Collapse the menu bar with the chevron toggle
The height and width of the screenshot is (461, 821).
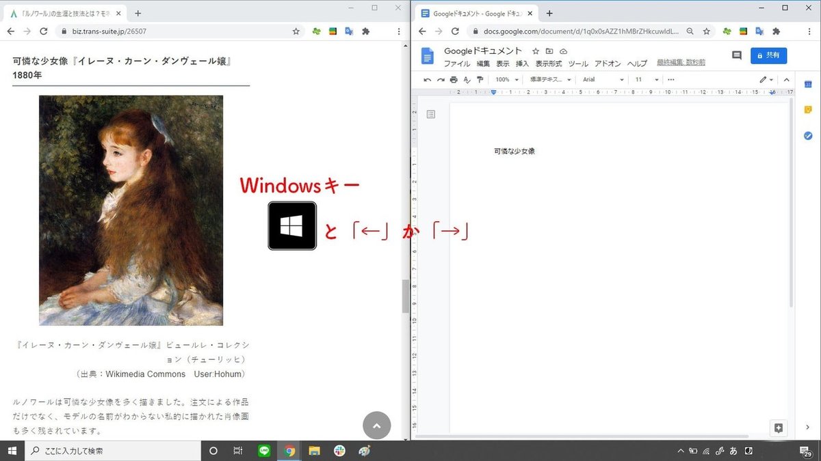click(x=786, y=80)
